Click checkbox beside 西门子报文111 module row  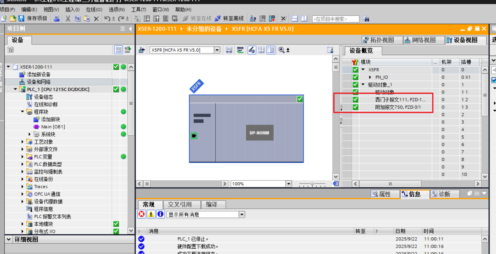coord(355,99)
